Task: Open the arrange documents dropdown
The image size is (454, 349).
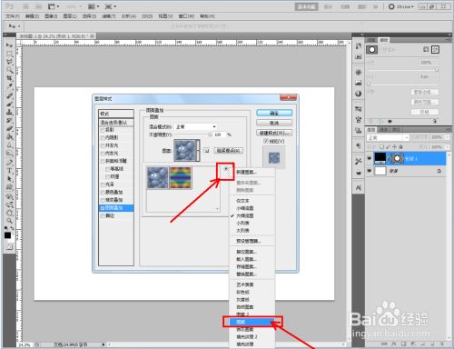Action: coord(94,6)
